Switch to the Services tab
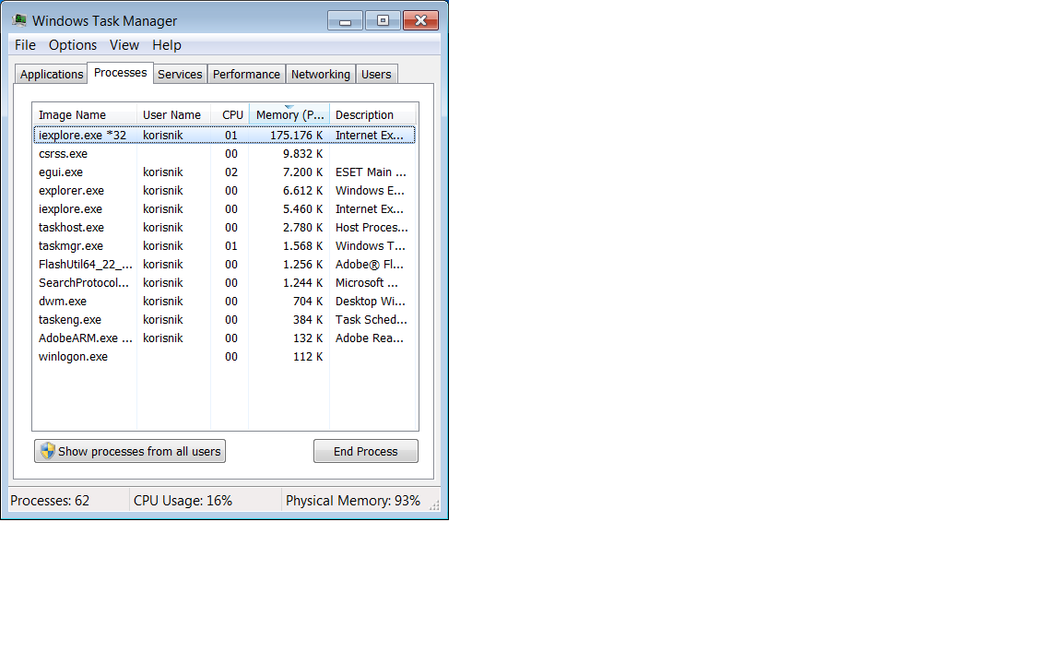This screenshot has width=1062, height=664. 180,75
